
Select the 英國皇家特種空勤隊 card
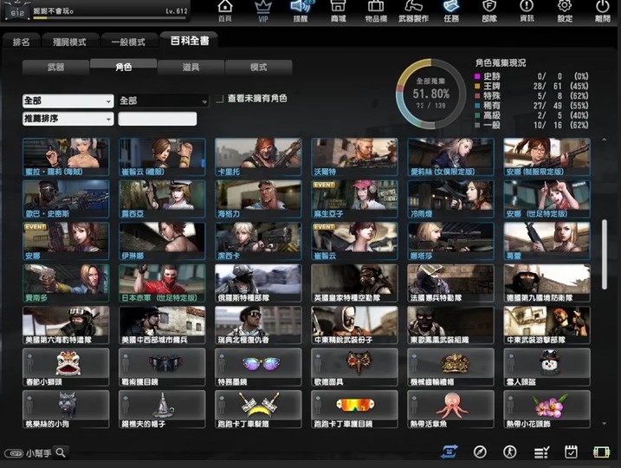pyautogui.click(x=354, y=283)
